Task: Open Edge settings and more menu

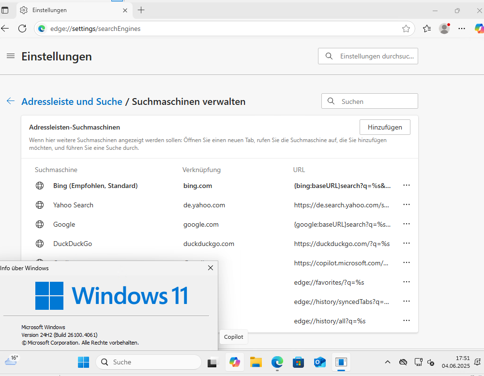Action: click(x=462, y=29)
